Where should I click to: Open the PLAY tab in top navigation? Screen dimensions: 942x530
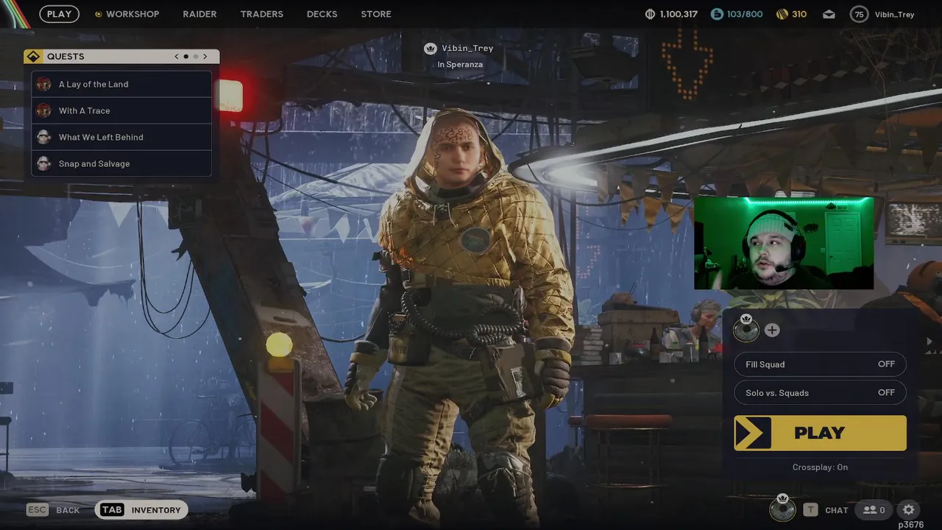pos(60,14)
